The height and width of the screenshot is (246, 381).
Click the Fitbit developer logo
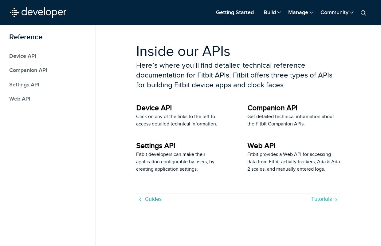coord(38,12)
